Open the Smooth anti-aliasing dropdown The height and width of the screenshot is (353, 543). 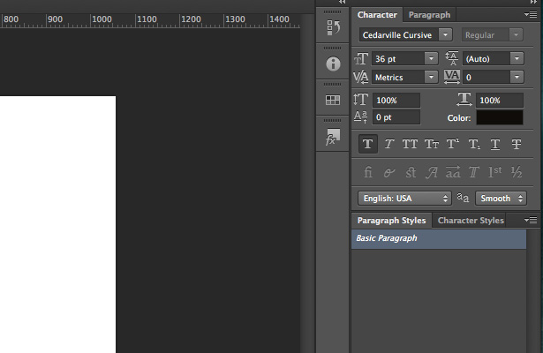501,199
